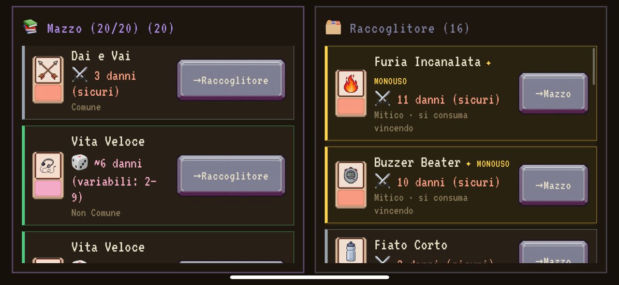The image size is (619, 285).
Task: Select the Raccoglitore (16) panel title
Action: click(410, 28)
